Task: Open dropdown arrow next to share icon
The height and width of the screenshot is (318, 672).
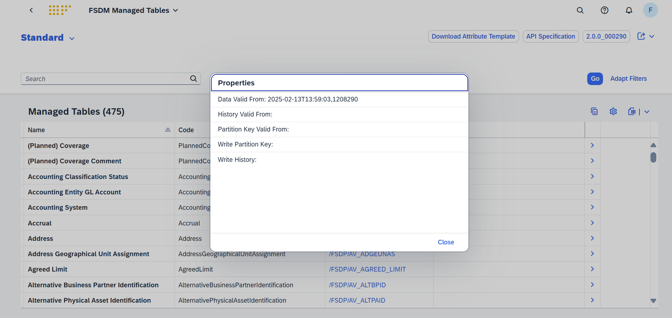Action: (x=652, y=36)
